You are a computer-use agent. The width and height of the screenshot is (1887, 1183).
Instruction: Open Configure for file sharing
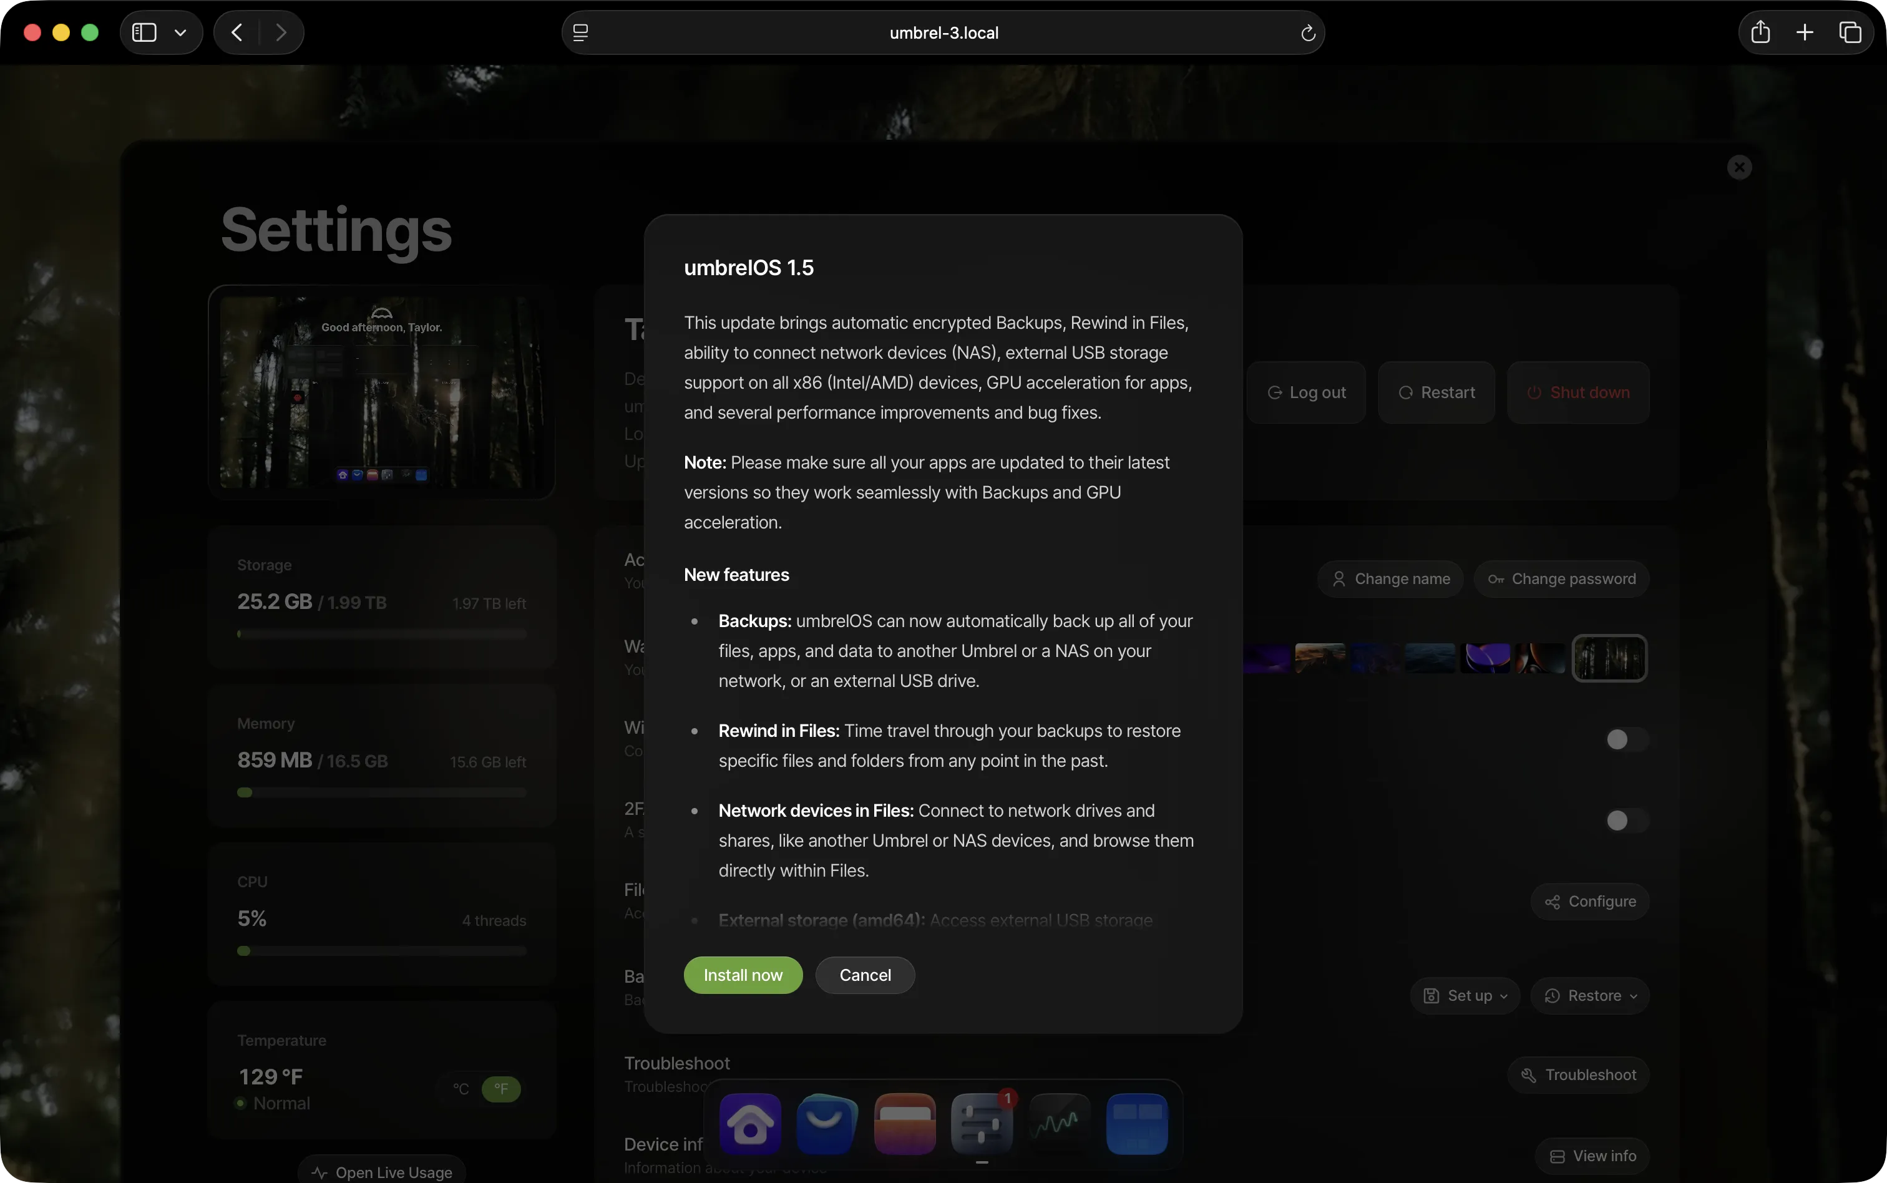(x=1590, y=902)
